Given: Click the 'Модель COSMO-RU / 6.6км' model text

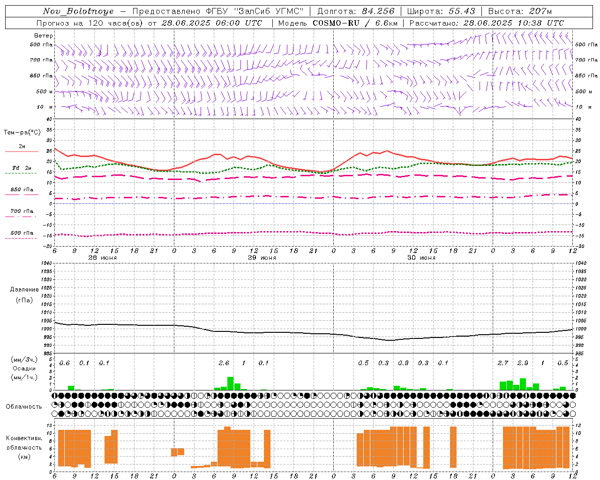Looking at the screenshot, I should pos(337,23).
